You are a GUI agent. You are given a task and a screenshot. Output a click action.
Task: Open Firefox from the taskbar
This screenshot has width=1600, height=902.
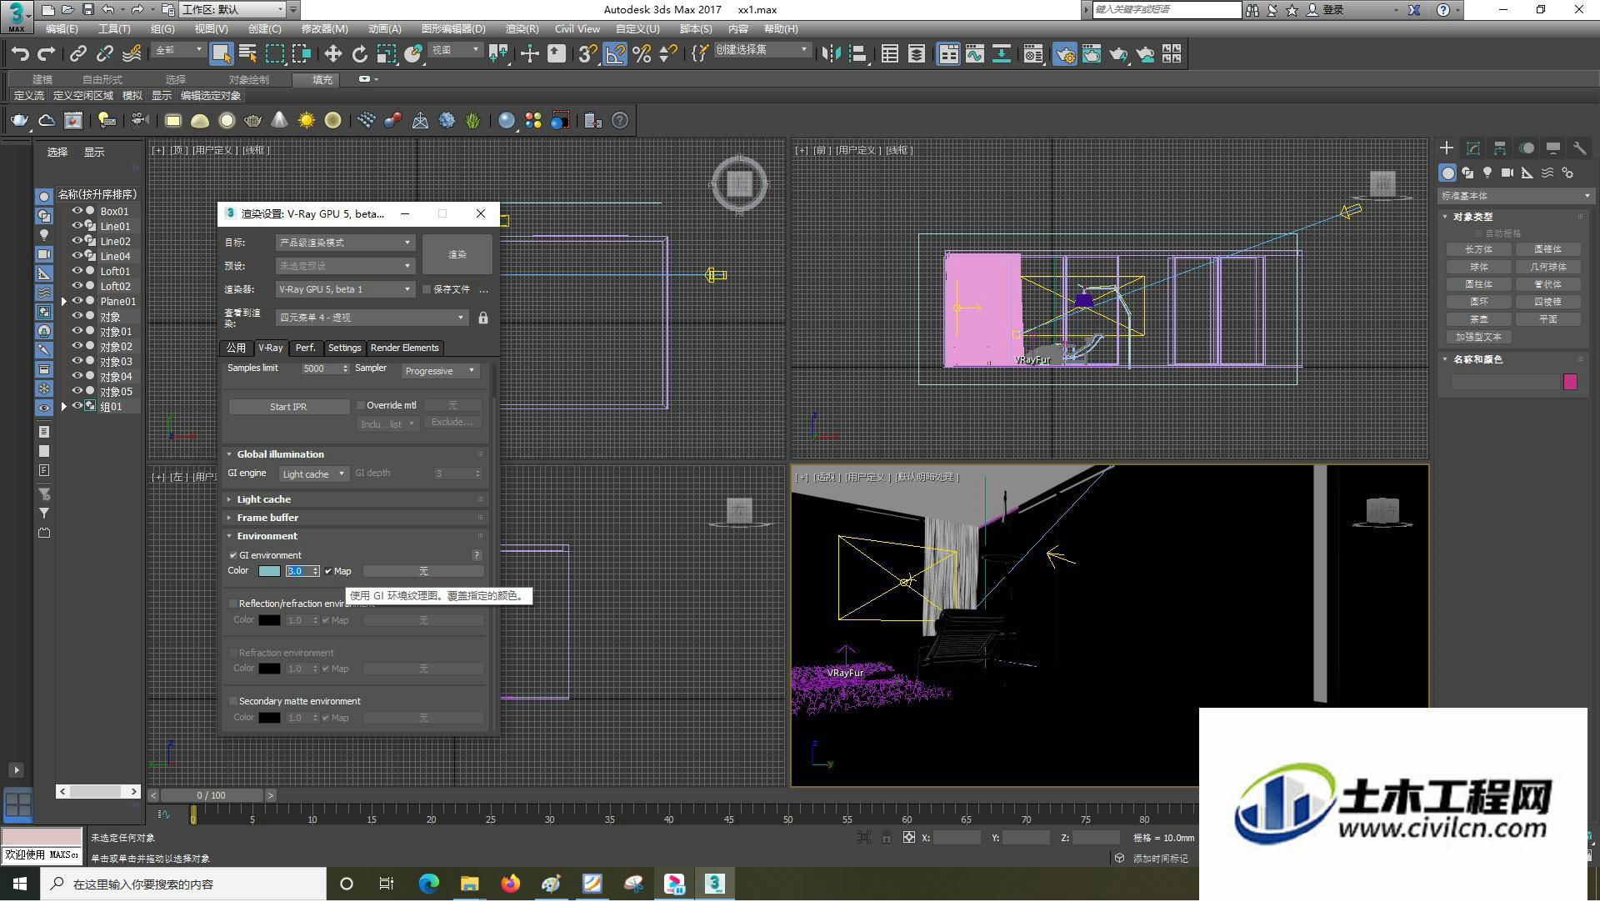[511, 884]
